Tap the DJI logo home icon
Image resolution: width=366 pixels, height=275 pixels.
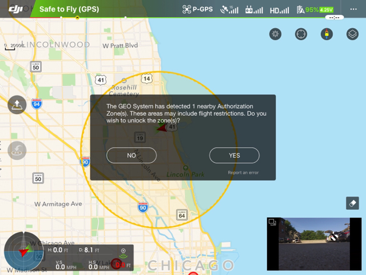pos(15,9)
